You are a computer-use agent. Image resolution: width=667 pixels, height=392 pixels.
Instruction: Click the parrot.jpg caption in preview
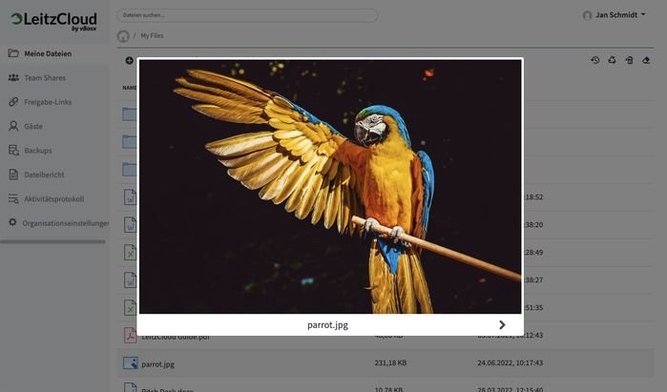click(327, 325)
